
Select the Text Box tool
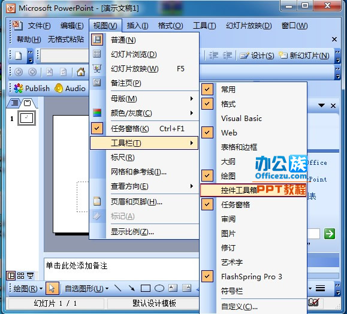coord(173,288)
